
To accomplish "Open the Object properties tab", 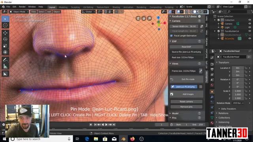I will 212,92.
